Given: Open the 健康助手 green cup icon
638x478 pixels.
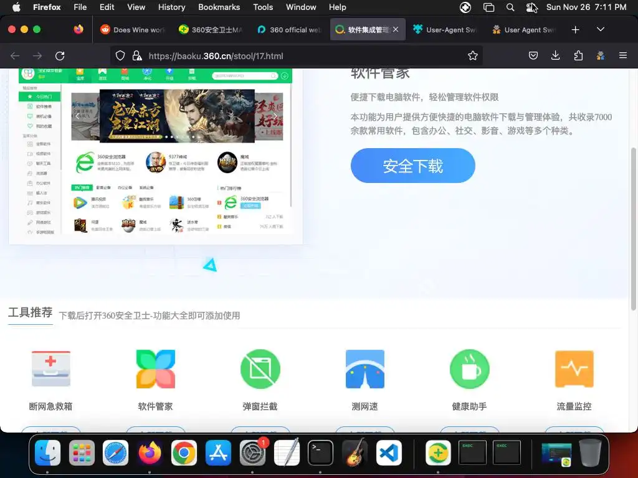Looking at the screenshot, I should coord(470,368).
